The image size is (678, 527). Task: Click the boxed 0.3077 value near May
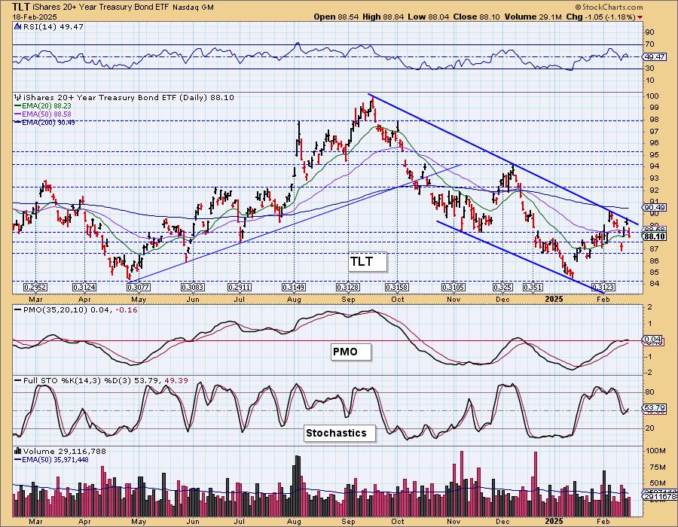pos(139,288)
